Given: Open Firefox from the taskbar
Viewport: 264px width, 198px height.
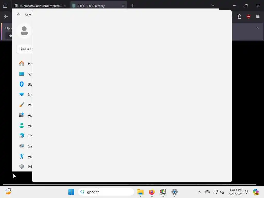Looking at the screenshot, I should point(152,192).
